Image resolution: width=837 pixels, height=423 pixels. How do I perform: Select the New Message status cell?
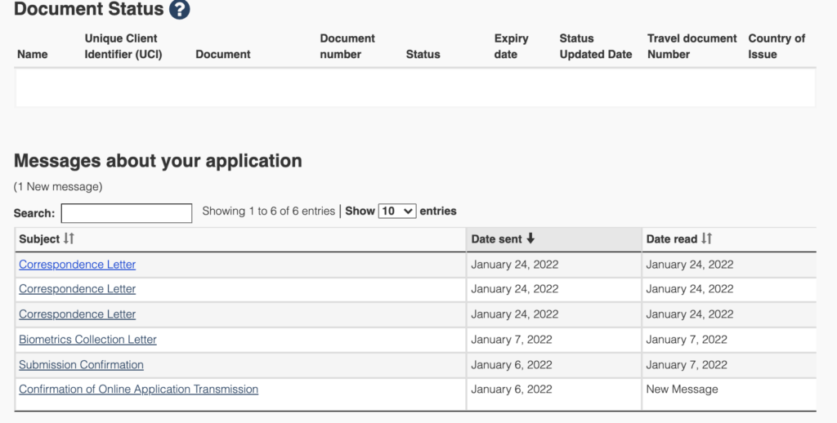coord(682,390)
